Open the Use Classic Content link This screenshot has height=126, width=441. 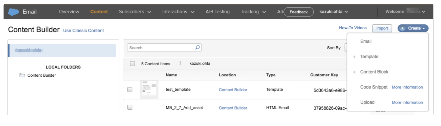(83, 30)
